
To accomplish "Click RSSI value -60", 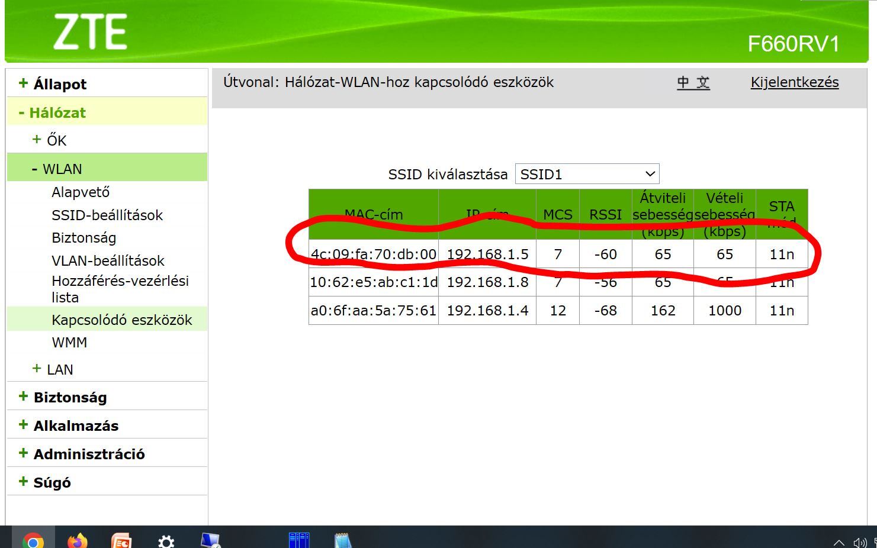I will [x=606, y=254].
